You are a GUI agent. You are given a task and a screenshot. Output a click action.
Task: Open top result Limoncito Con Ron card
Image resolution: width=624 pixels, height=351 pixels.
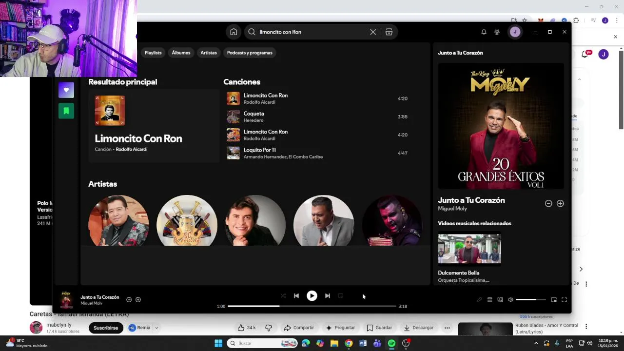pyautogui.click(x=154, y=125)
